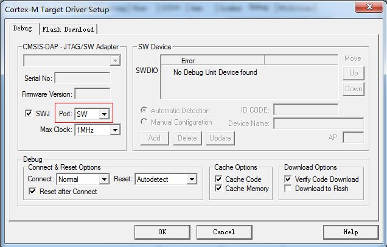Screen dimensions: 387x247
Task: Enable Download to Flash checkbox
Action: tap(288, 189)
